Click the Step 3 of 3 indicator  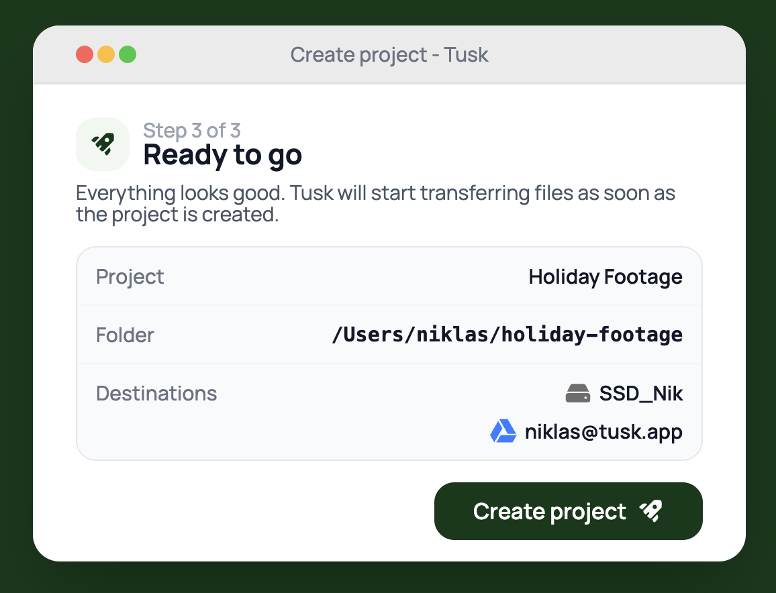coord(192,131)
